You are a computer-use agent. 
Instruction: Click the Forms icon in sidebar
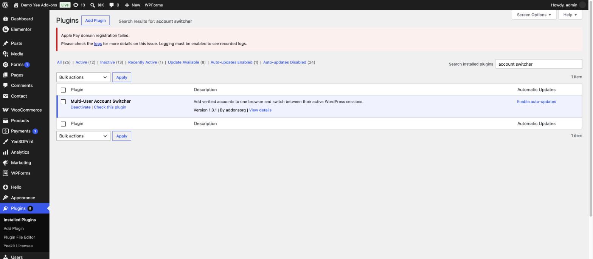pyautogui.click(x=5, y=65)
